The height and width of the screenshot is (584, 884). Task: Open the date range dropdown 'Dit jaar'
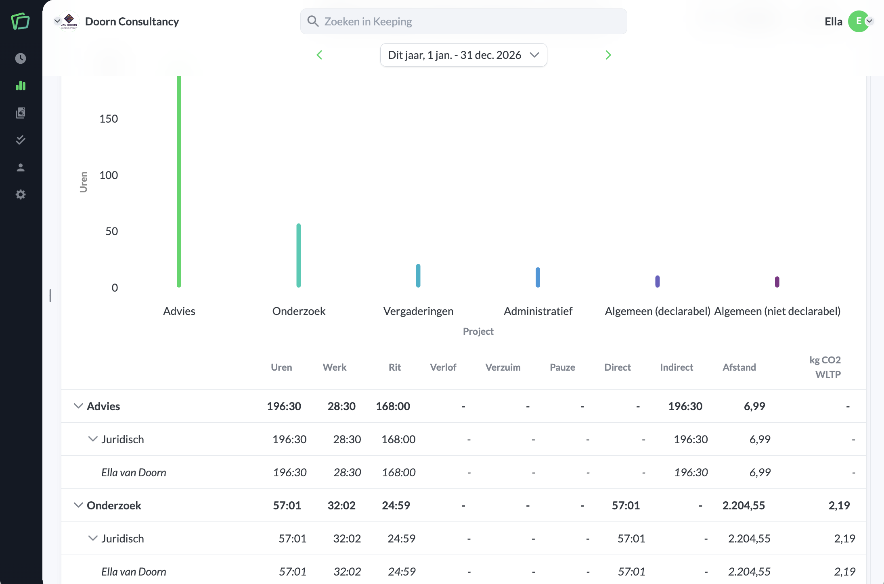click(463, 55)
